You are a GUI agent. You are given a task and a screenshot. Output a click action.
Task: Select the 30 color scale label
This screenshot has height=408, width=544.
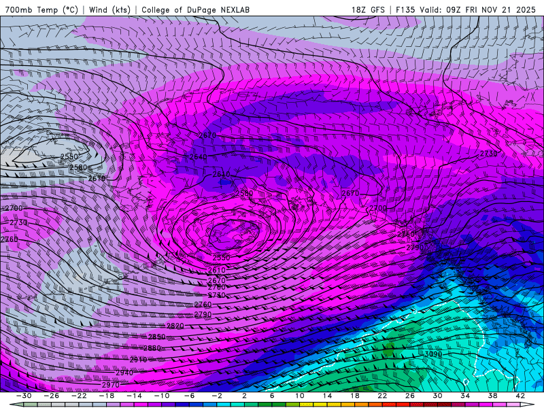click(x=437, y=396)
